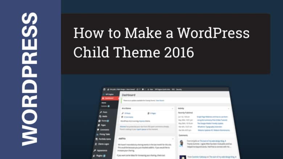Open the Pages menu label
The image size is (283, 159).
click(x=103, y=125)
